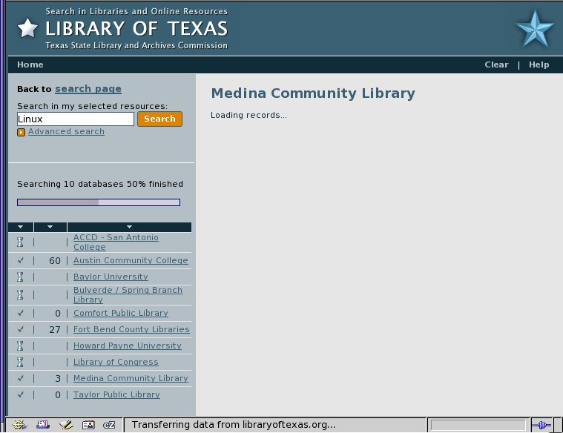Open Composer icon in the status bar
Viewport: 563px width, 433px height.
click(65, 425)
